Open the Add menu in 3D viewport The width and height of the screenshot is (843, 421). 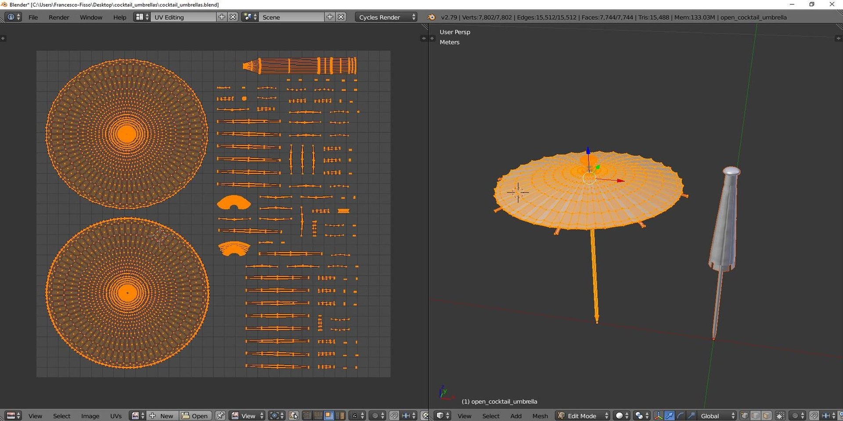click(x=516, y=416)
